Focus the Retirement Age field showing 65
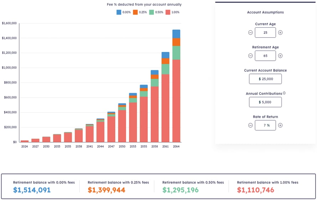The height and width of the screenshot is (200, 317). (265, 56)
